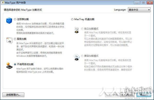Select 不使用自动加载 radio button

coord(15,64)
